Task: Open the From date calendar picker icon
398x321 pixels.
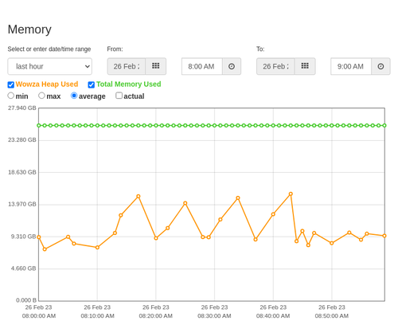Action: 156,66
